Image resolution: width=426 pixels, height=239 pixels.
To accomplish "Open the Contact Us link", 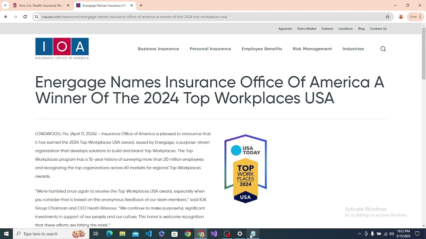I will [378, 29].
